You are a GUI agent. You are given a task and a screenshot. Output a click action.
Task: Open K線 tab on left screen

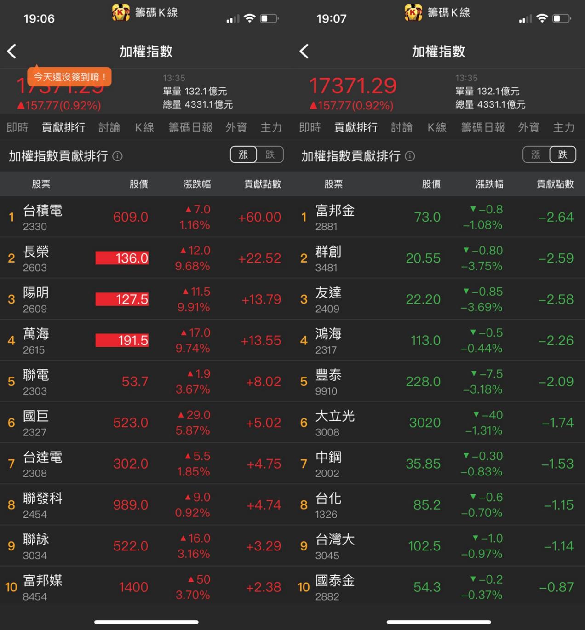(x=144, y=127)
